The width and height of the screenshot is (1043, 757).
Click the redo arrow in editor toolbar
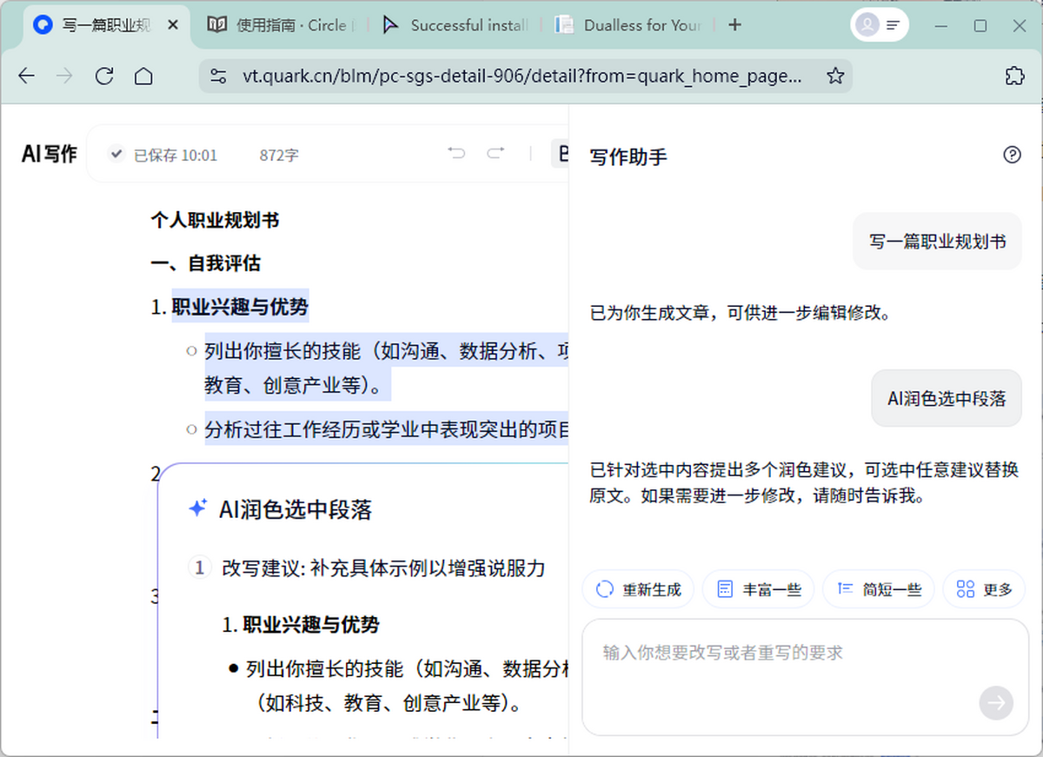495,154
